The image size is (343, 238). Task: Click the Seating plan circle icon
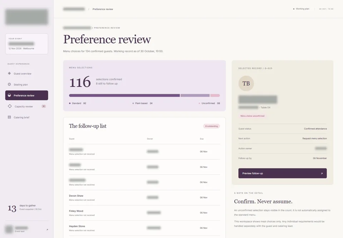click(9, 84)
